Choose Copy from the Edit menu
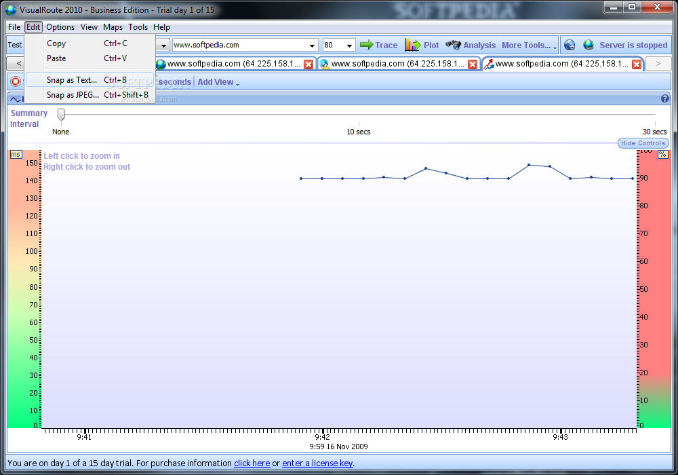This screenshot has height=475, width=678. pos(89,43)
